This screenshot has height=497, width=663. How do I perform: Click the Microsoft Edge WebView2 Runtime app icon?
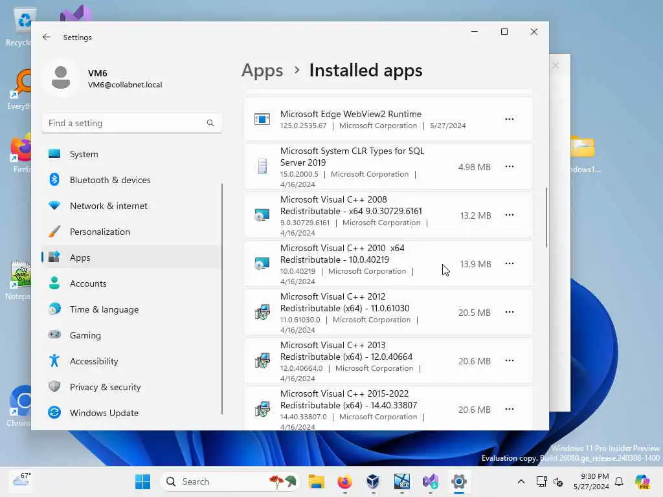point(262,119)
